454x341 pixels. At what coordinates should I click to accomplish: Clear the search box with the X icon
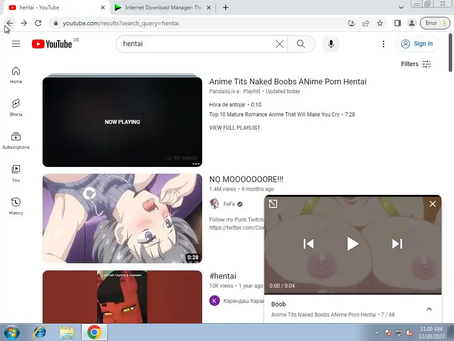point(280,44)
